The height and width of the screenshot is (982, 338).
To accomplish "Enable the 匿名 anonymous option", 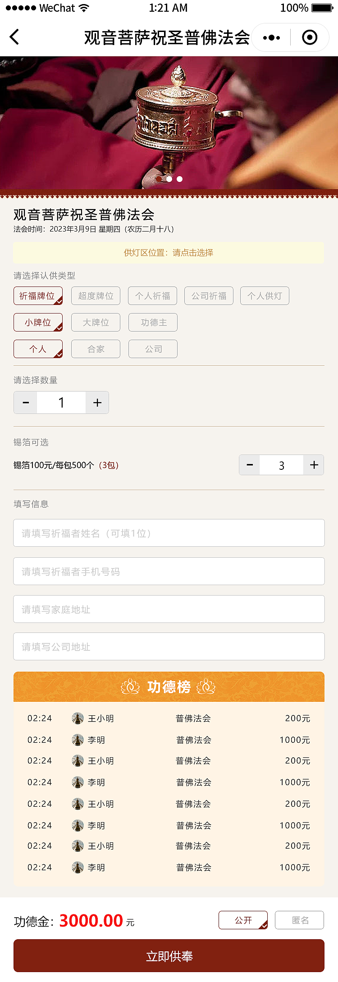I will click(x=299, y=920).
